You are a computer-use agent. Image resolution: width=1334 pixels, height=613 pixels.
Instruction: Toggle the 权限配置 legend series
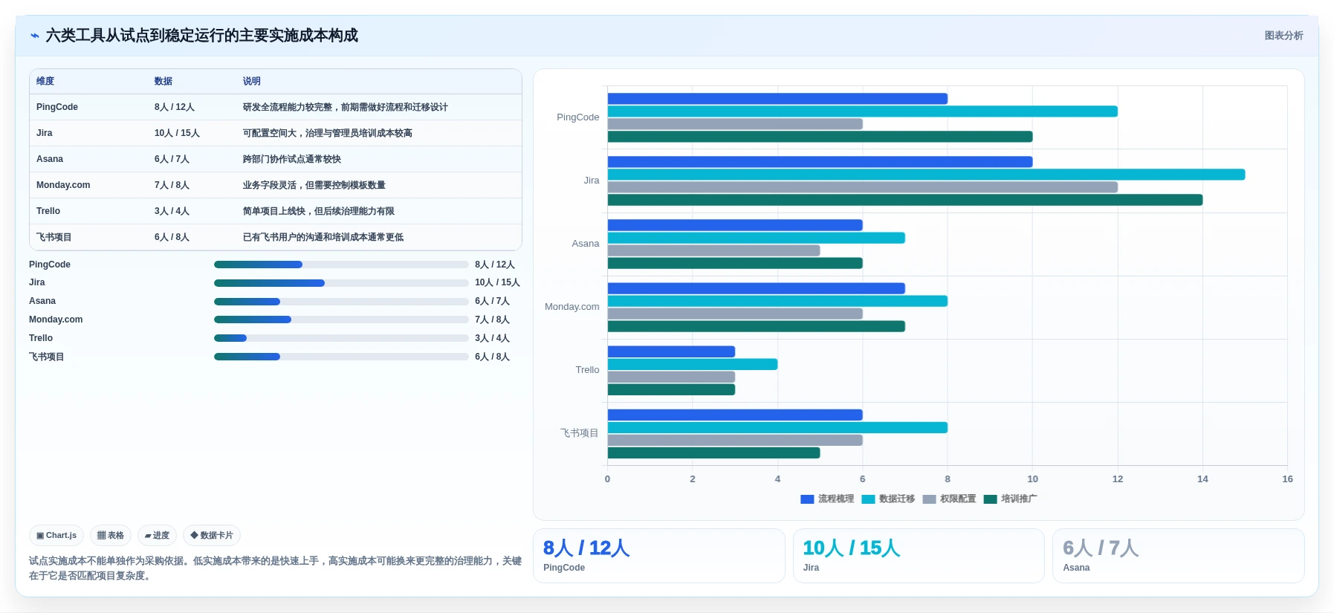(949, 499)
